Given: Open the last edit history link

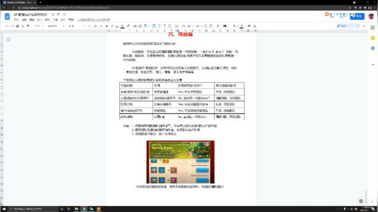Looking at the screenshot, I should pos(94,20).
